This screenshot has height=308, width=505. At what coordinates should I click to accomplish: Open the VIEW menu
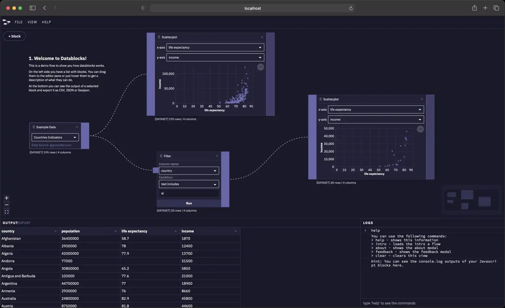(32, 22)
